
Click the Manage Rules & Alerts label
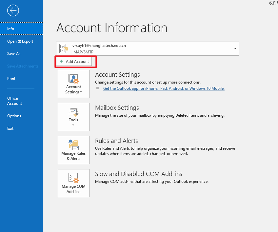(73, 156)
